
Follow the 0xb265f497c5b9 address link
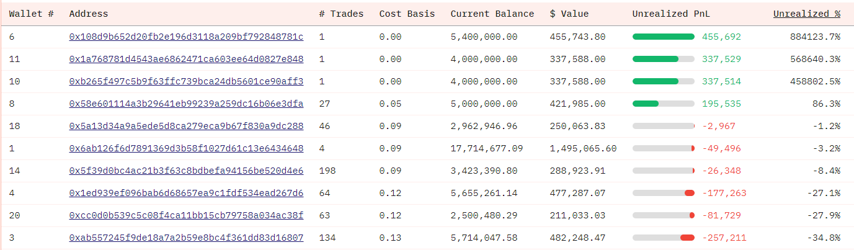186,81
